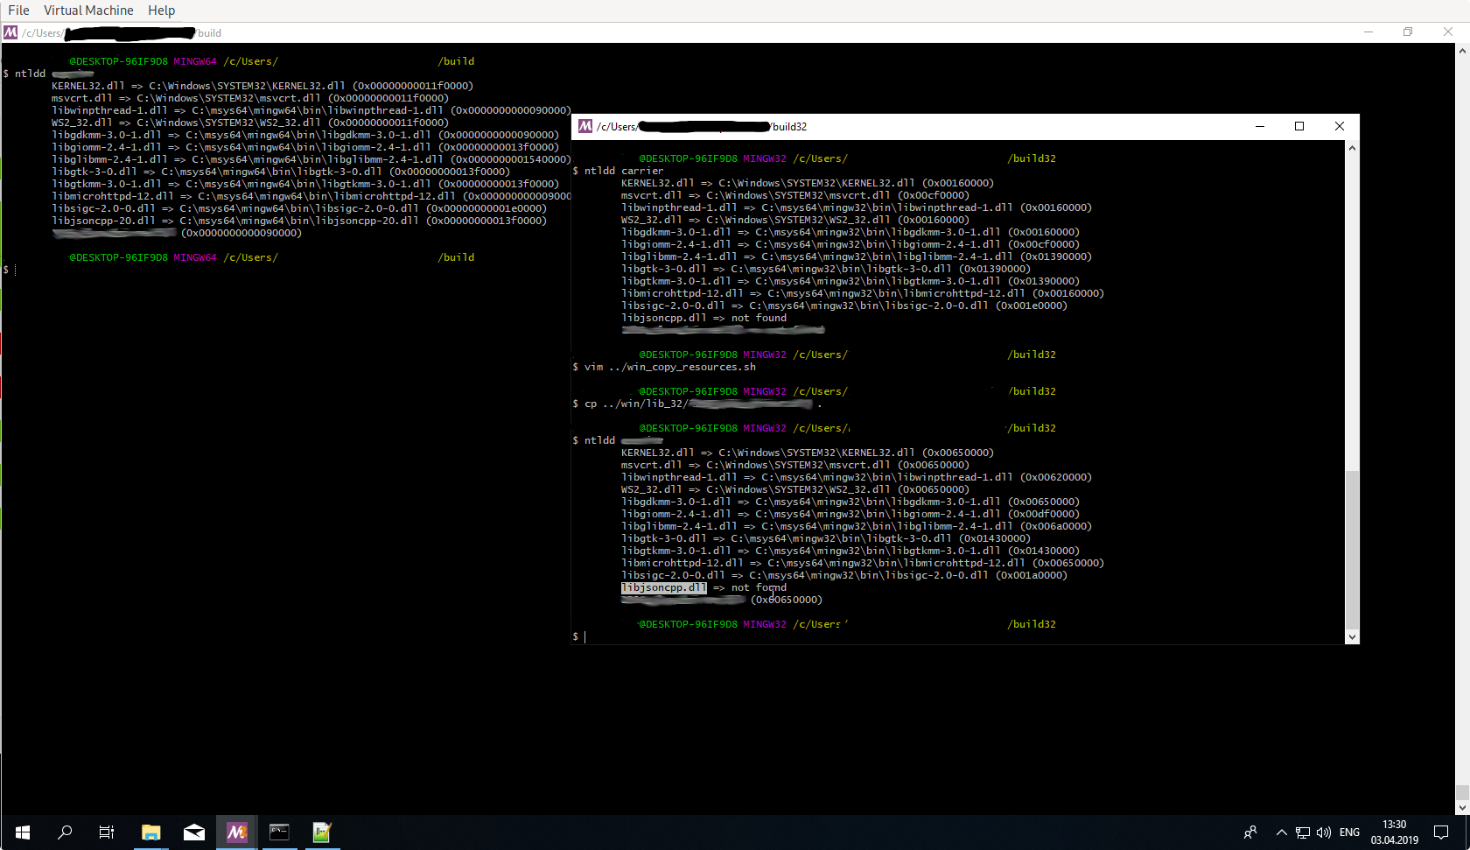The width and height of the screenshot is (1470, 850).
Task: Open Task View from the taskbar
Action: 106,832
